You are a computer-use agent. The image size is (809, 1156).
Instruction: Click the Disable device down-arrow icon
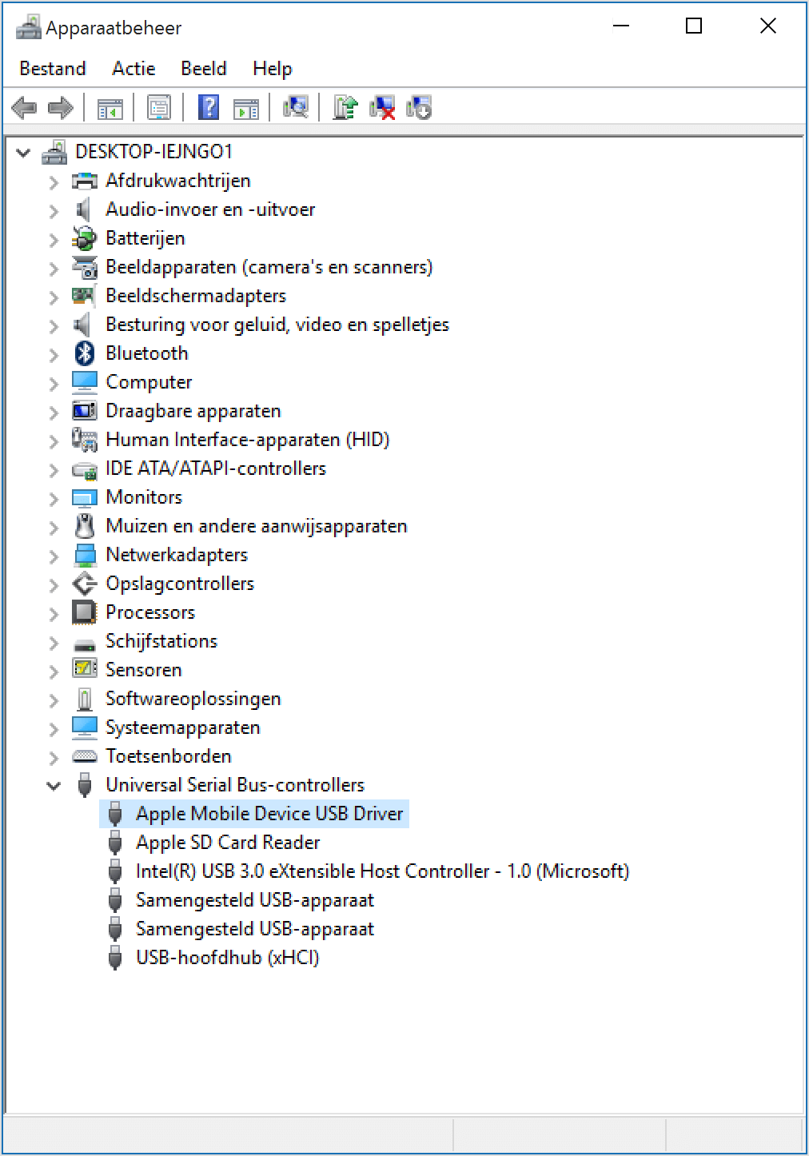coord(419,107)
